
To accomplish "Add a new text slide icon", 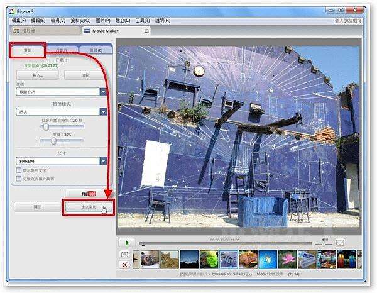I will tap(124, 255).
